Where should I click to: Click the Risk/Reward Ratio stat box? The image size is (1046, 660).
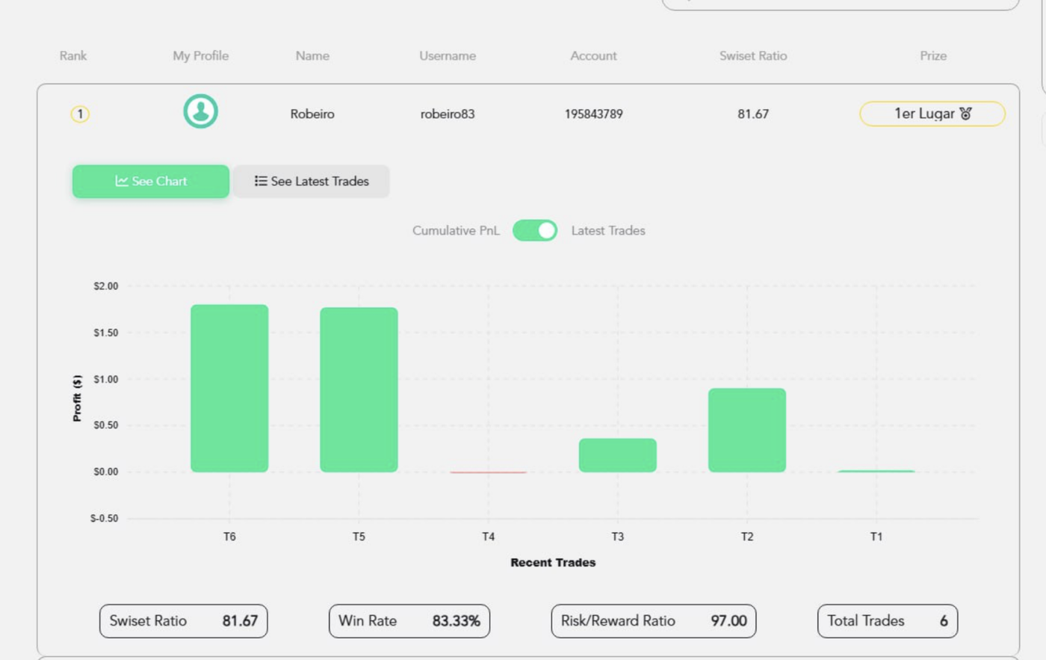(x=653, y=621)
